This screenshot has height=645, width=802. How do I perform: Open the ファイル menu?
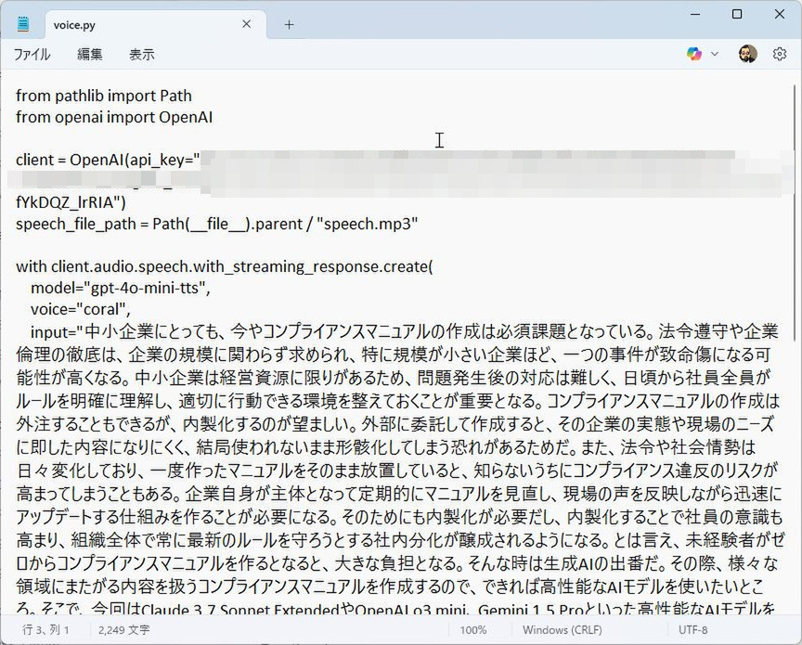[32, 54]
